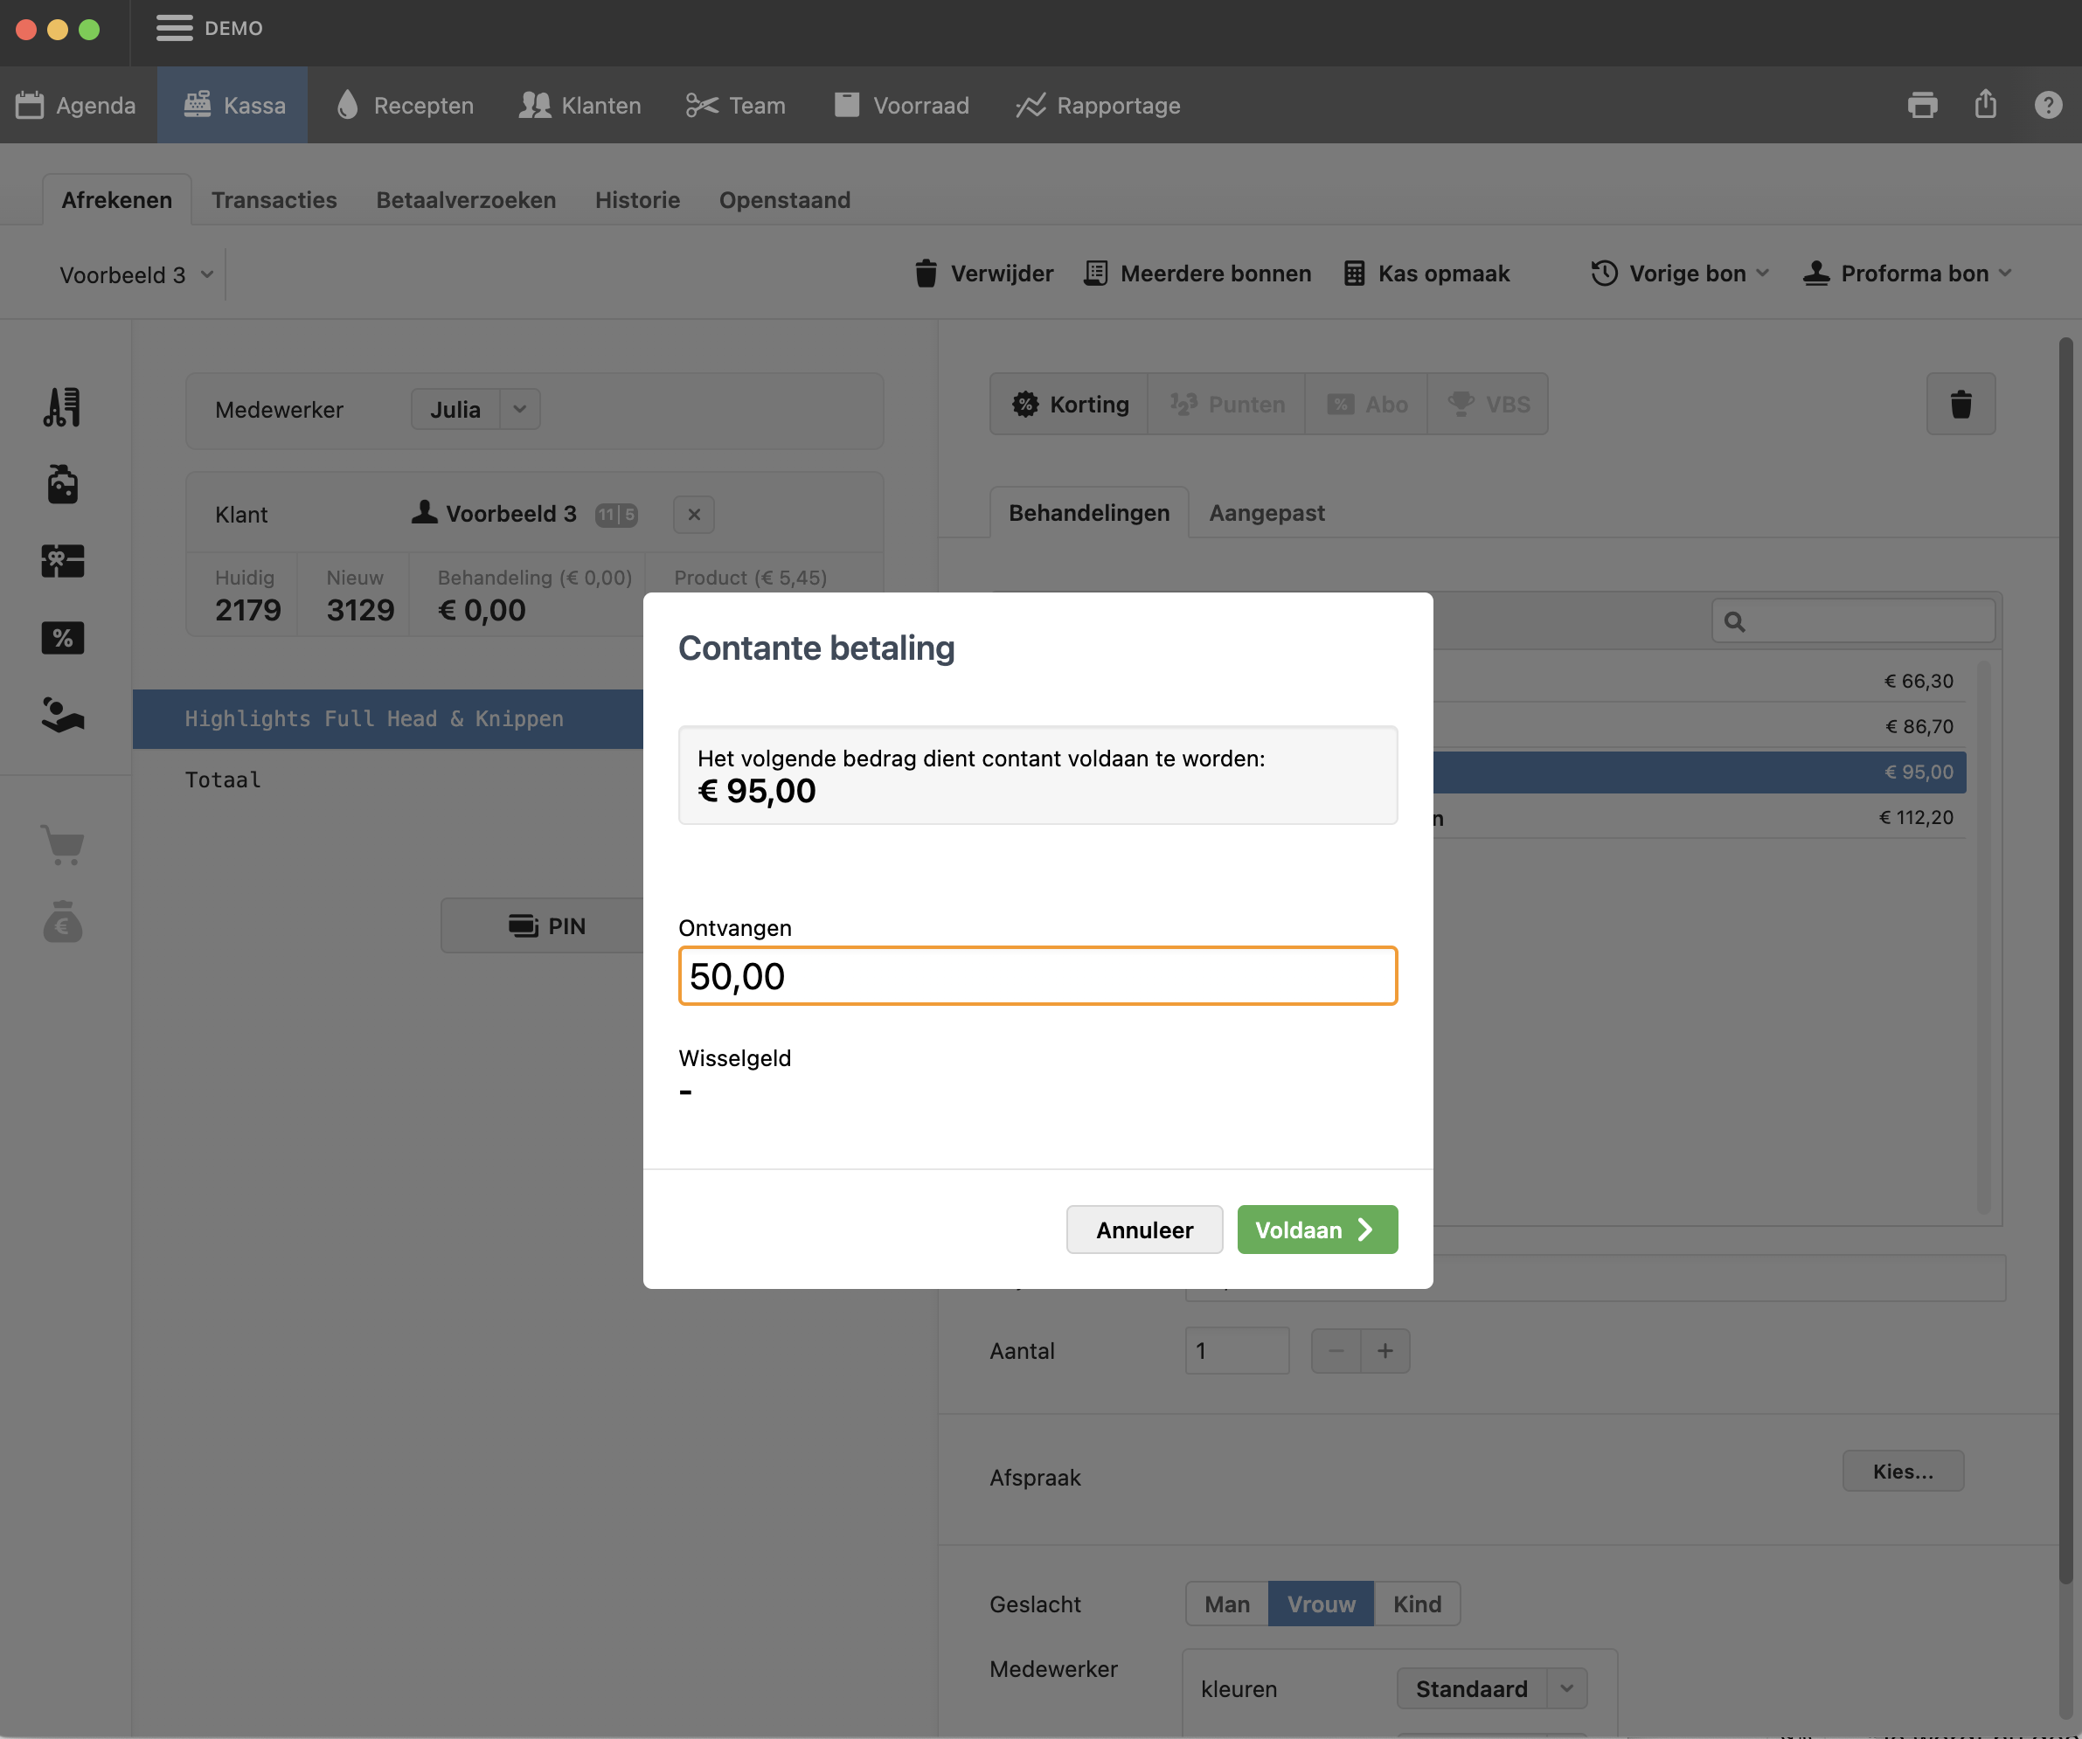Open the products bottle sidebar icon

click(x=62, y=485)
